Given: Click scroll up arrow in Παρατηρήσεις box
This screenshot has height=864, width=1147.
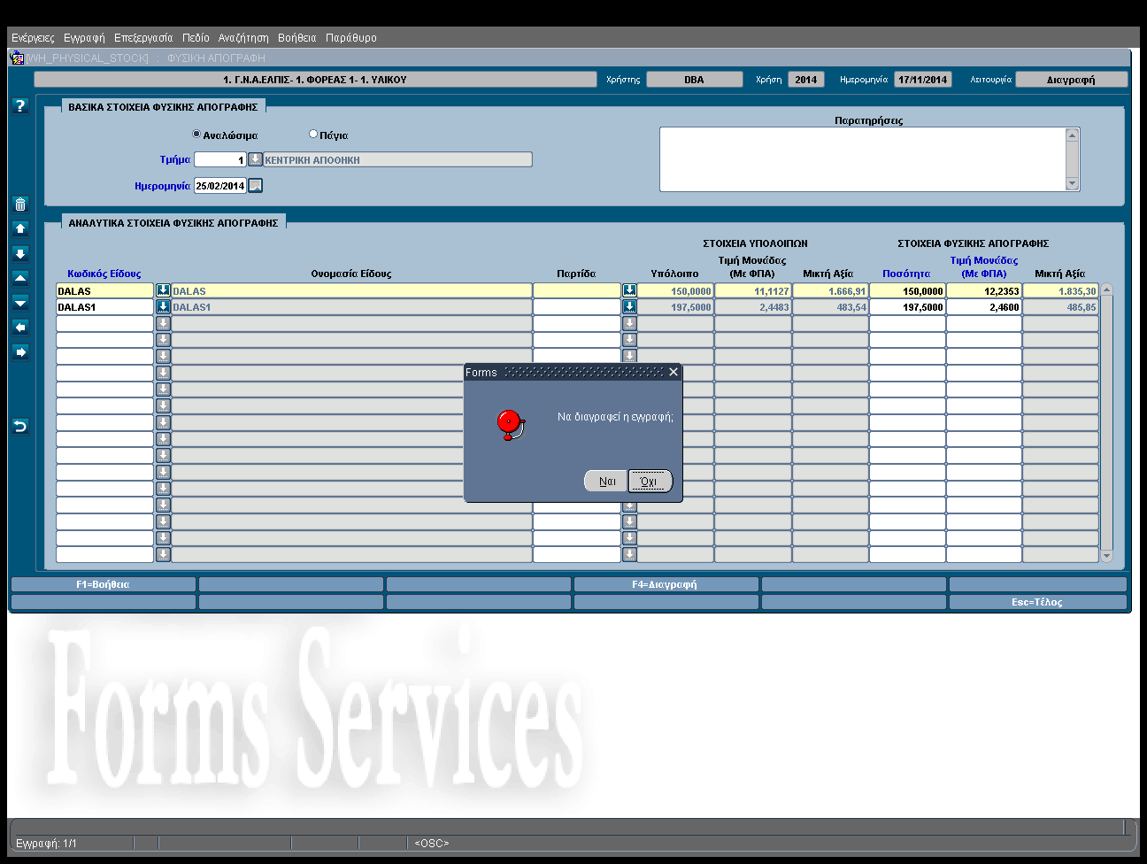Looking at the screenshot, I should point(1073,135).
